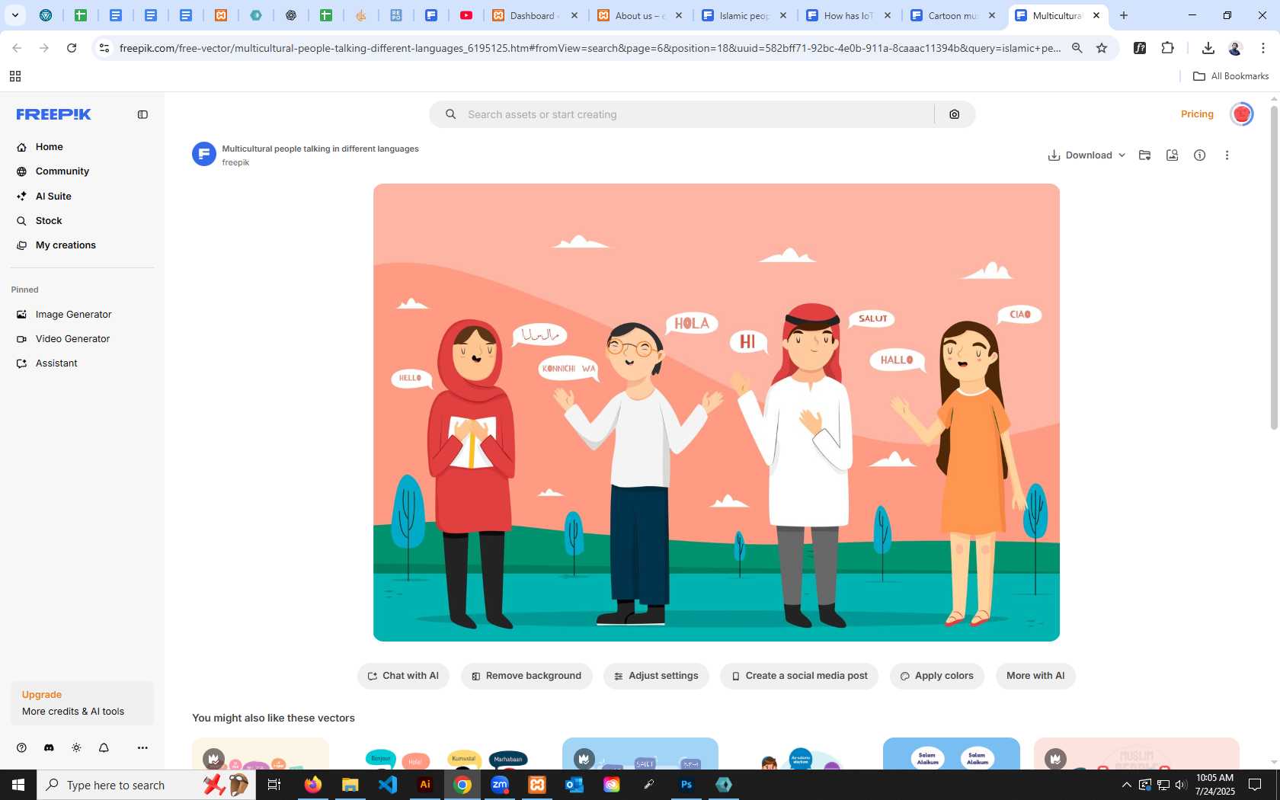This screenshot has height=800, width=1280.
Task: Open Chrome downloads icon
Action: 1208,48
